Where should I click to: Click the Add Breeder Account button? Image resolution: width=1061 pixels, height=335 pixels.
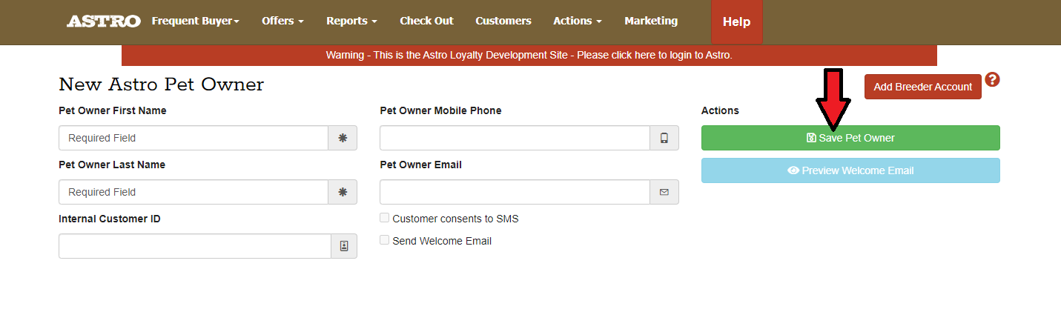pos(922,87)
